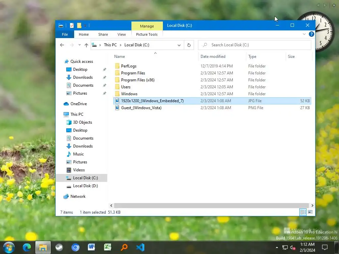This screenshot has height=254, width=339.
Task: Open pinned Desktop under Quick access
Action: [x=80, y=69]
